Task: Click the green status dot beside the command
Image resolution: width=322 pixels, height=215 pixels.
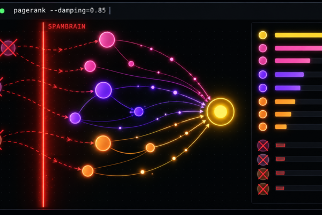Action: [x=2, y=11]
